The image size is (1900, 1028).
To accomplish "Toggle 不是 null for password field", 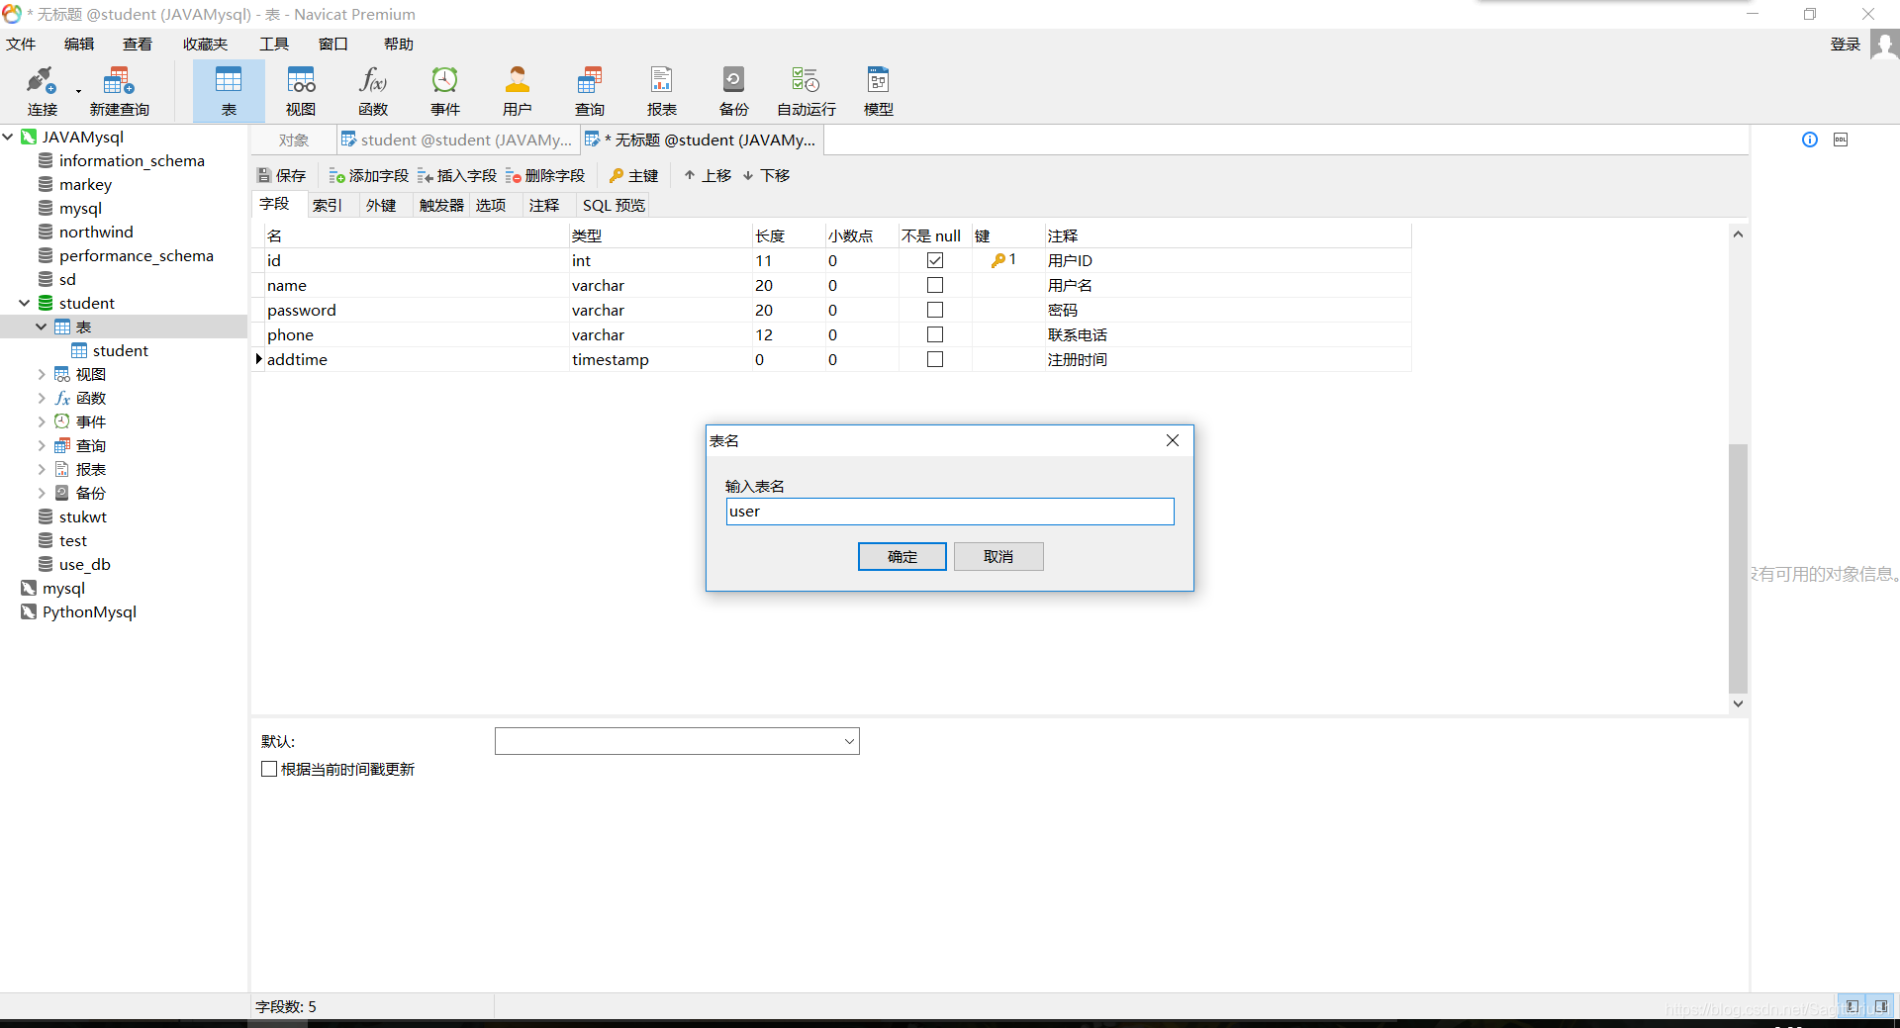I will click(x=935, y=310).
